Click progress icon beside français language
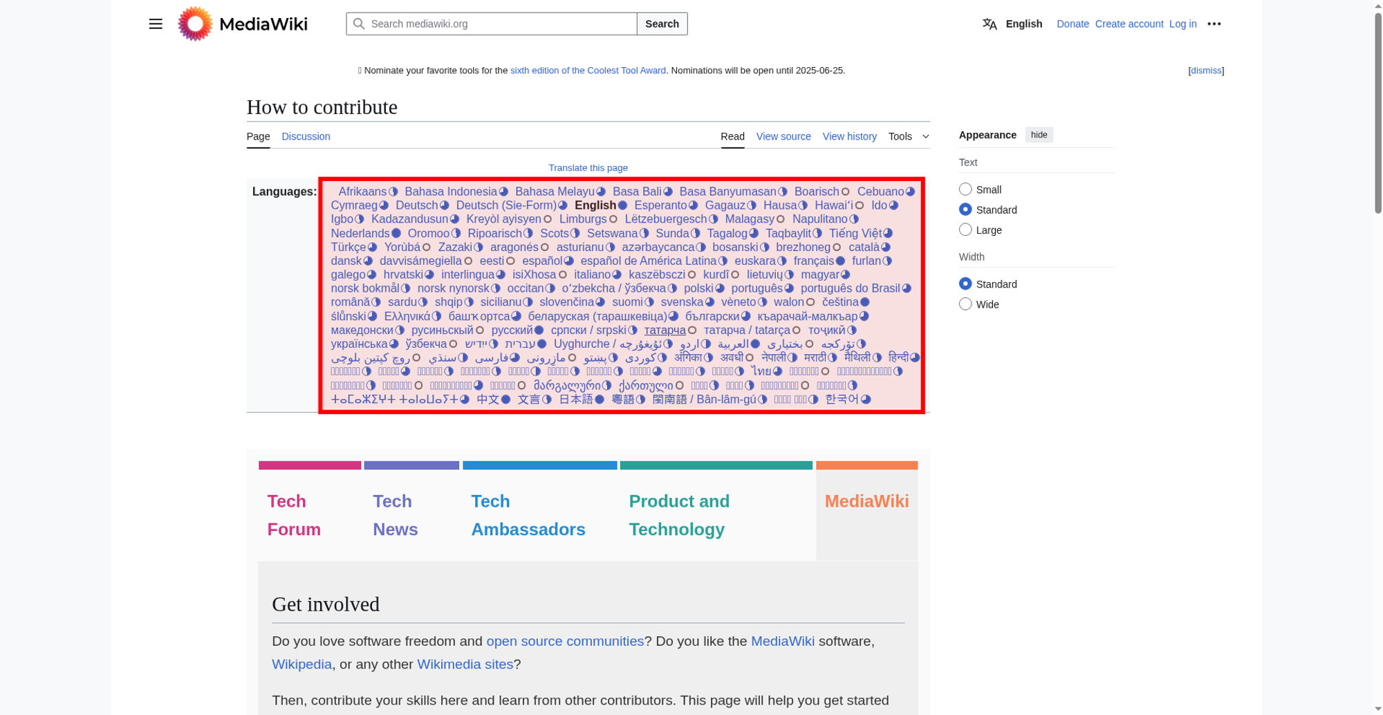This screenshot has height=715, width=1383. click(840, 261)
